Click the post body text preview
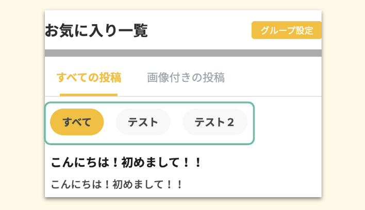 click(117, 184)
